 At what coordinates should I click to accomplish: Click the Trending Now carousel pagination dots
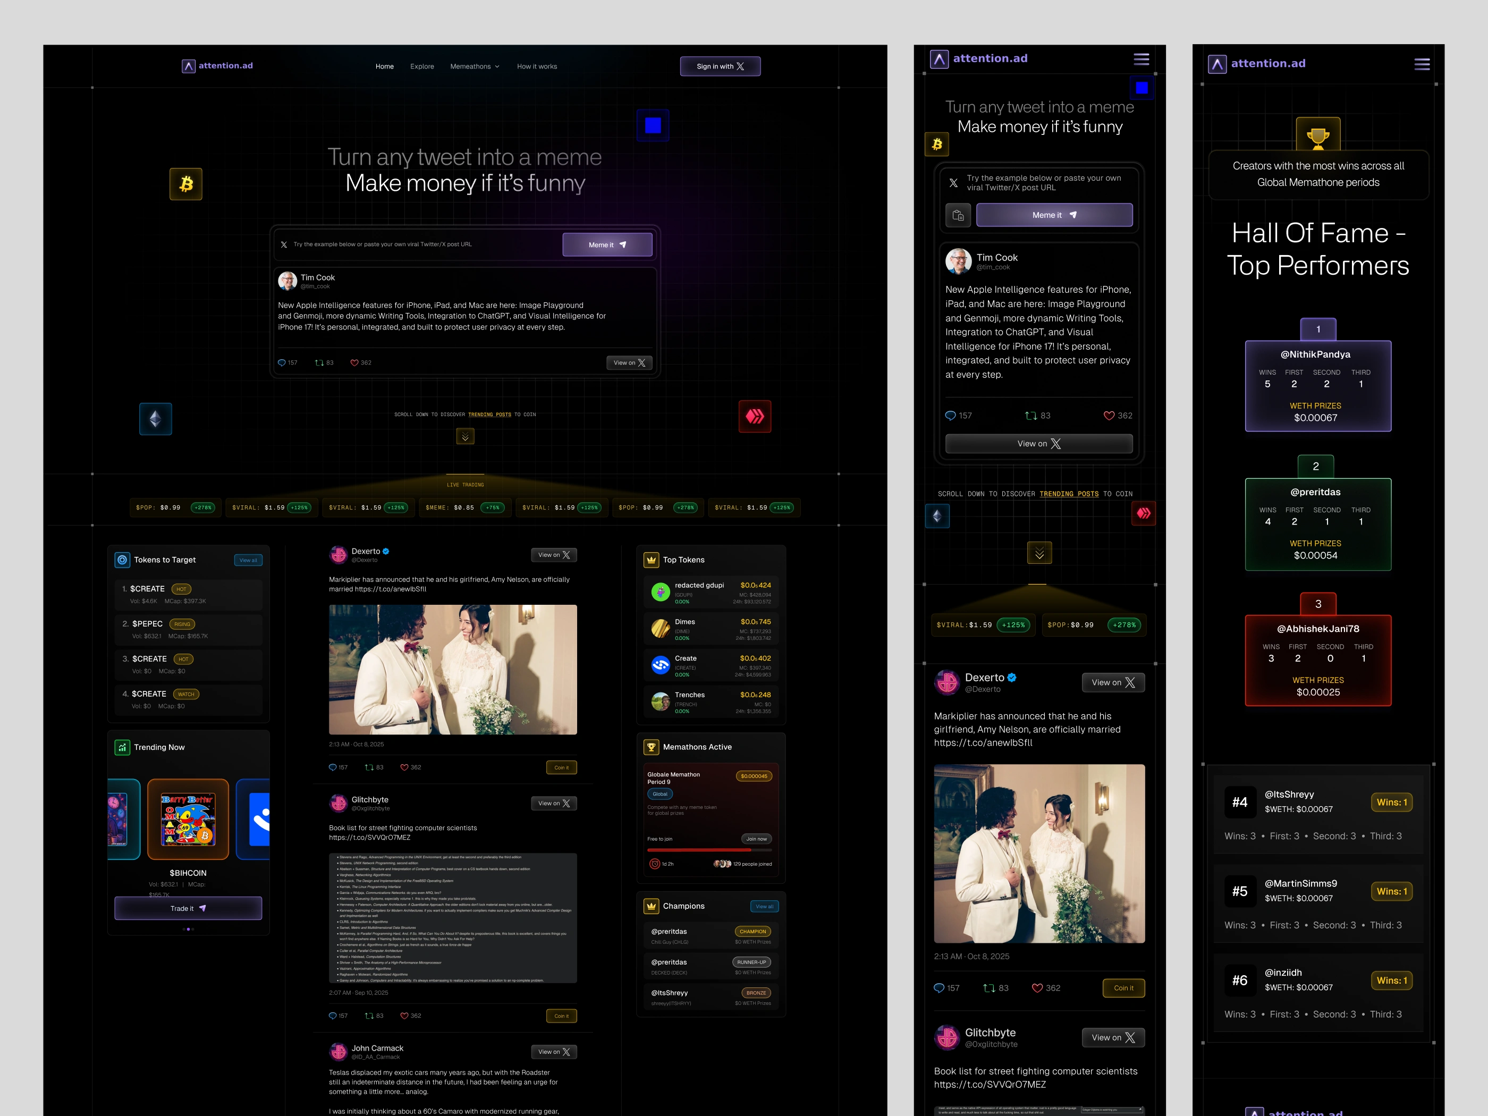coord(188,929)
